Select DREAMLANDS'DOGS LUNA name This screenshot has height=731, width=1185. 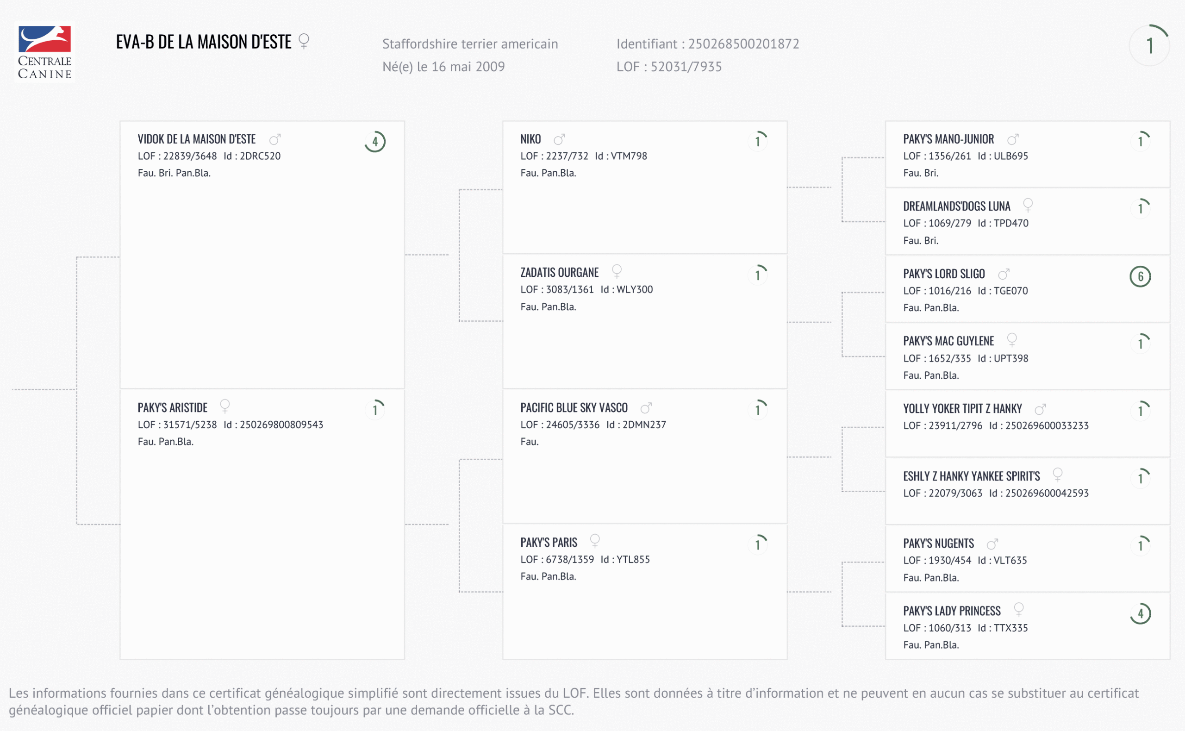(x=956, y=206)
